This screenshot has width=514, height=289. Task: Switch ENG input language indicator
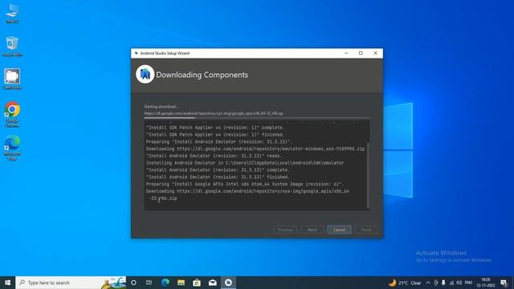point(469,283)
